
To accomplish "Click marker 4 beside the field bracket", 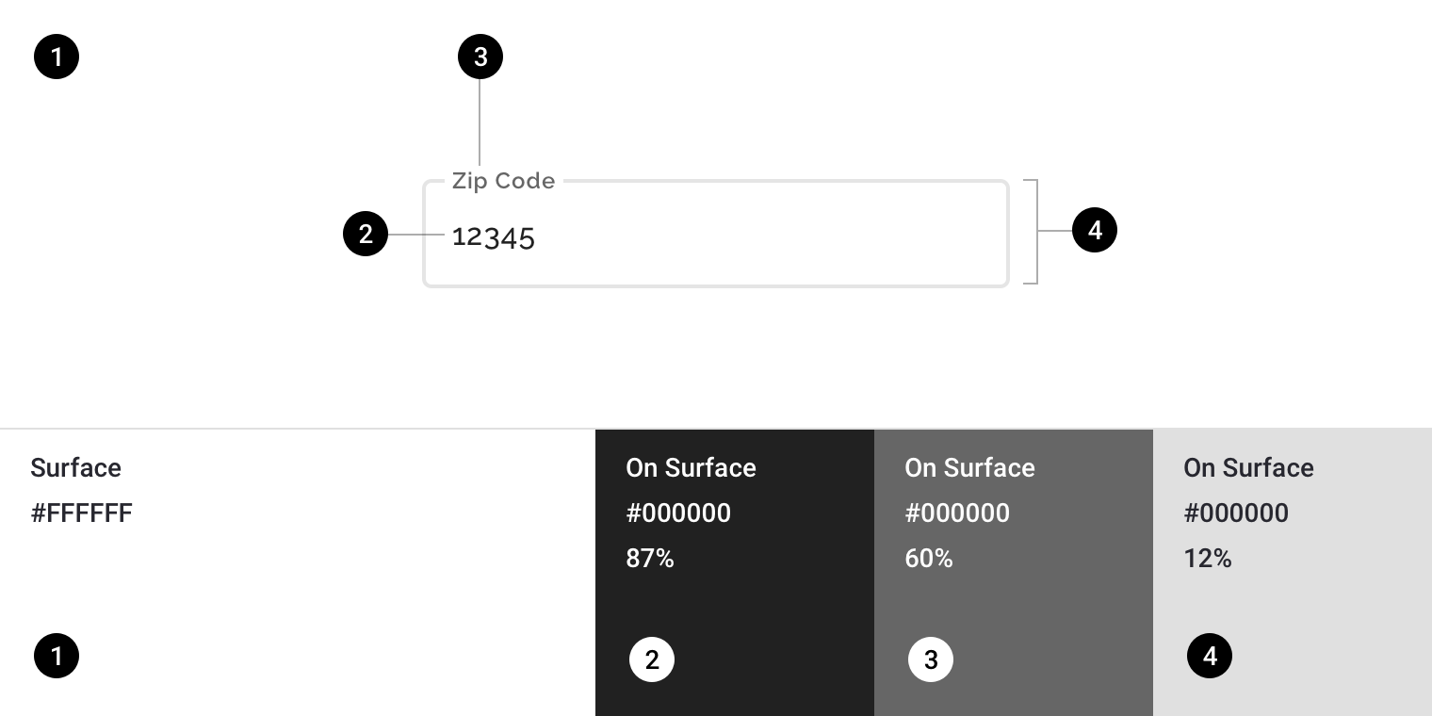I will click(1095, 231).
